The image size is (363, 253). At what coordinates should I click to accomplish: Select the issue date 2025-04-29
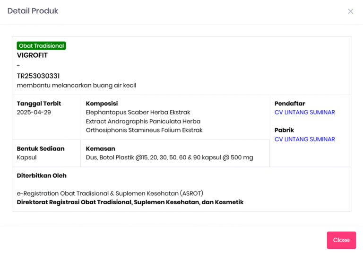coord(34,113)
